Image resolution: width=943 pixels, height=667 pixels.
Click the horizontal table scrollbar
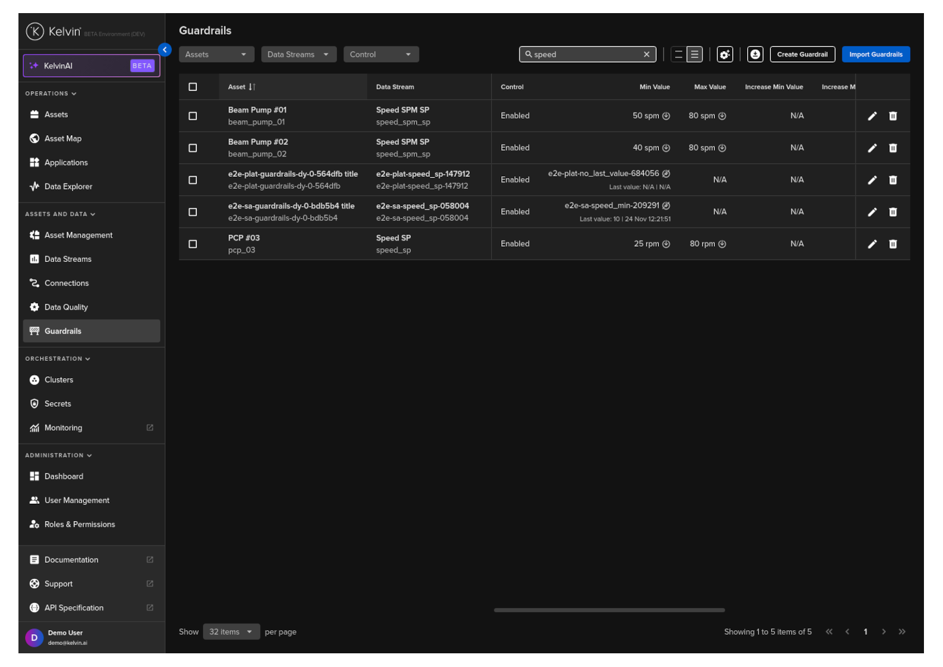(x=609, y=610)
